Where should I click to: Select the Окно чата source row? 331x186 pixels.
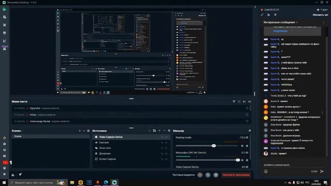pyautogui.click(x=131, y=148)
